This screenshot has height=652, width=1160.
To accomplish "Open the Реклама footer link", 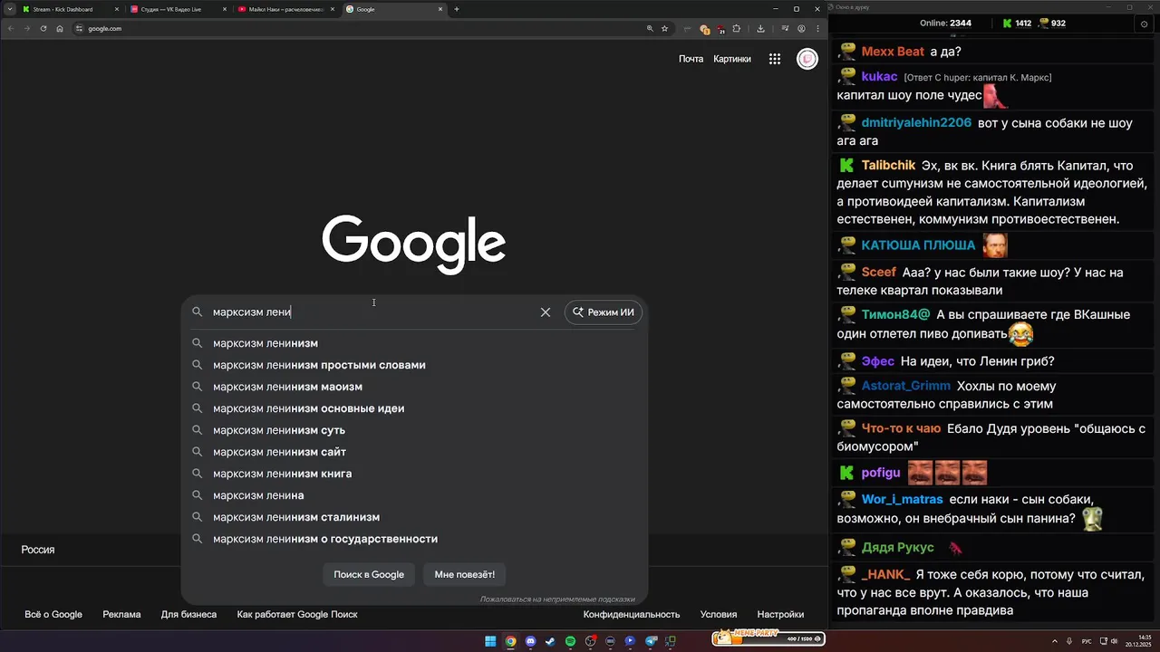I will pos(121,614).
